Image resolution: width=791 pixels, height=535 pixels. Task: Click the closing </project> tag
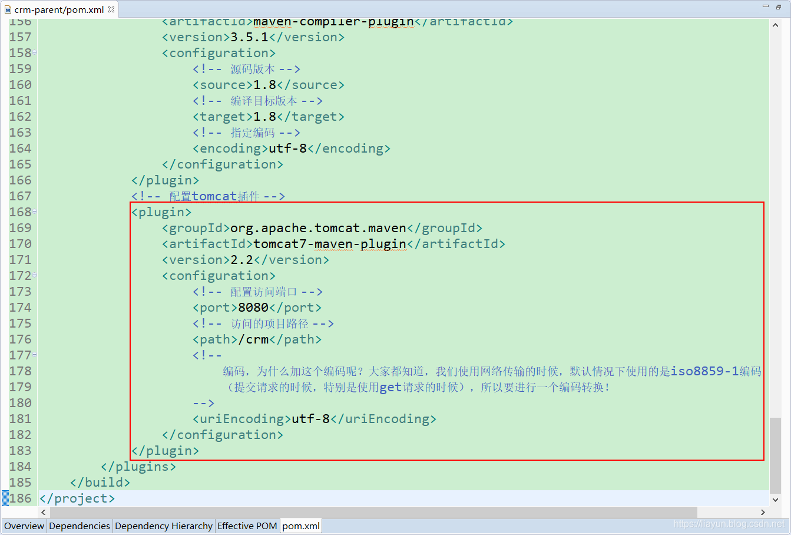77,498
